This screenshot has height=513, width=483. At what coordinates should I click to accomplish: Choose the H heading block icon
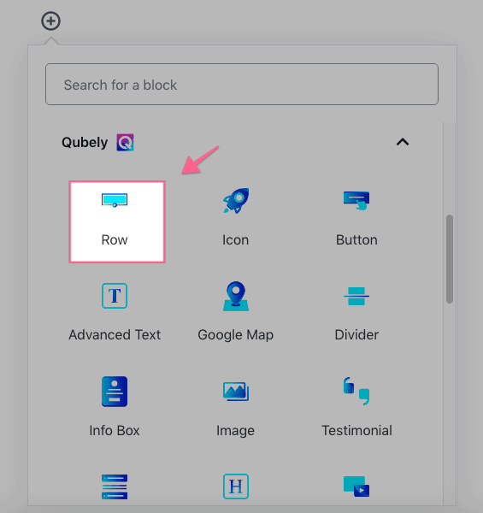[236, 486]
